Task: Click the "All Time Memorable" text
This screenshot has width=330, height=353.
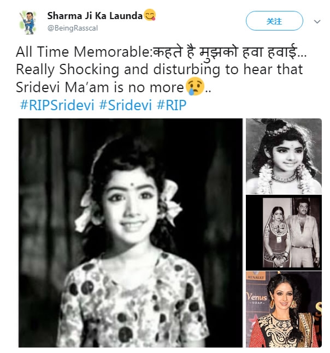Action: point(82,52)
